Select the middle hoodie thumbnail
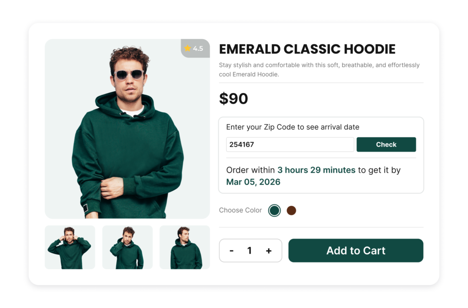This screenshot has height=308, width=468. click(x=127, y=247)
